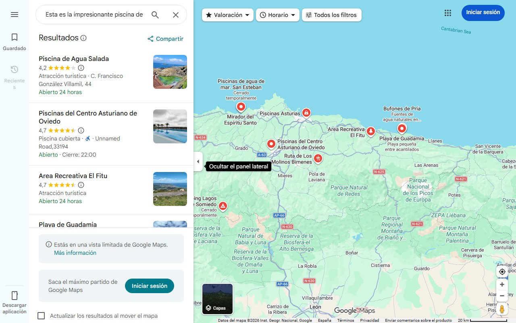
Task: Open Guardado saved places
Action: coord(15,40)
